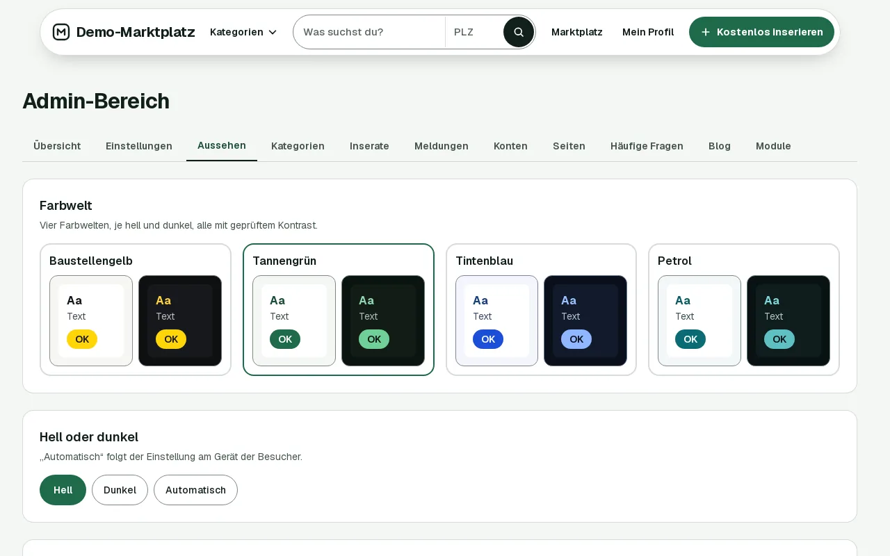The height and width of the screenshot is (556, 890).
Task: Click the Kostenlos inserieren button
Action: (x=761, y=32)
